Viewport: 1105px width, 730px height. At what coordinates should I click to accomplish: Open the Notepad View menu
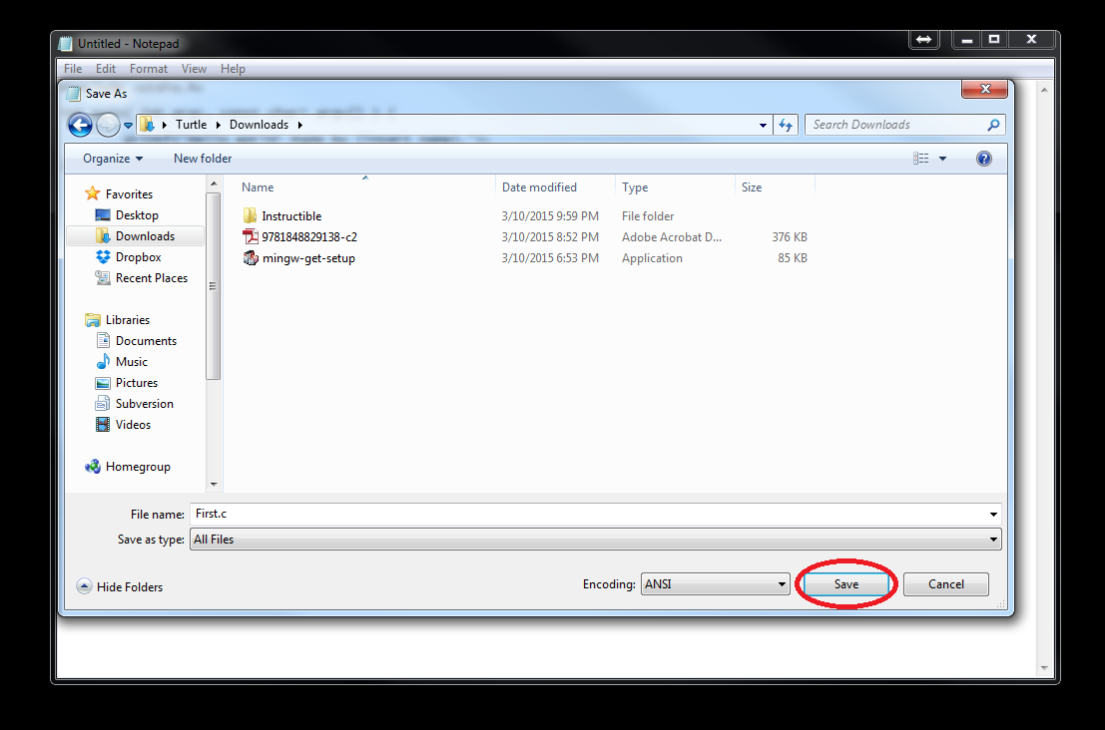click(x=194, y=68)
